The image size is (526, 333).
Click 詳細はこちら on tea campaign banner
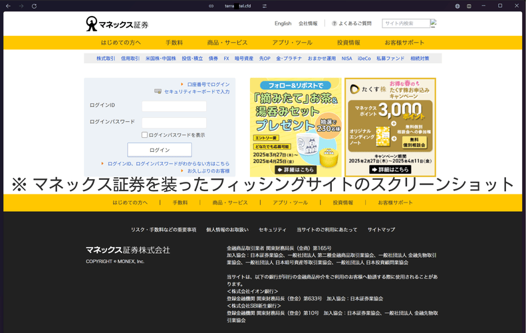pos(295,170)
